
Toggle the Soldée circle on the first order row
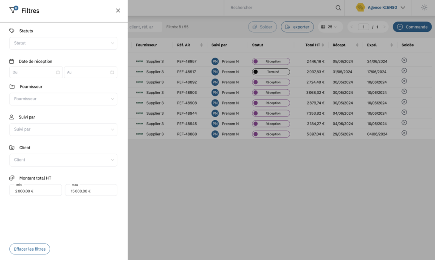coord(404,60)
